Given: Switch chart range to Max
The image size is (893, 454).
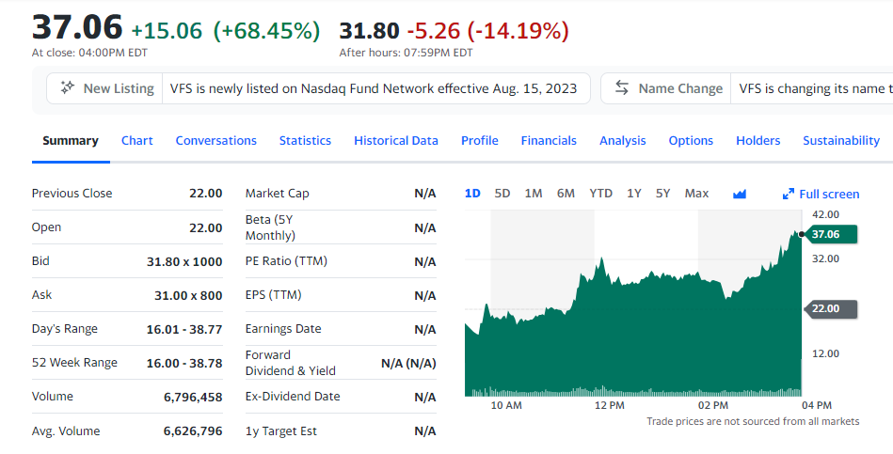Looking at the screenshot, I should [696, 194].
